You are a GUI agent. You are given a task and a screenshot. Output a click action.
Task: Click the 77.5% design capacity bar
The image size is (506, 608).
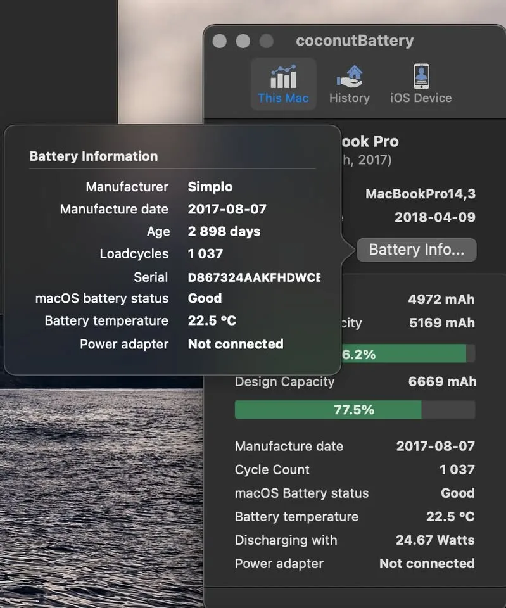point(355,410)
